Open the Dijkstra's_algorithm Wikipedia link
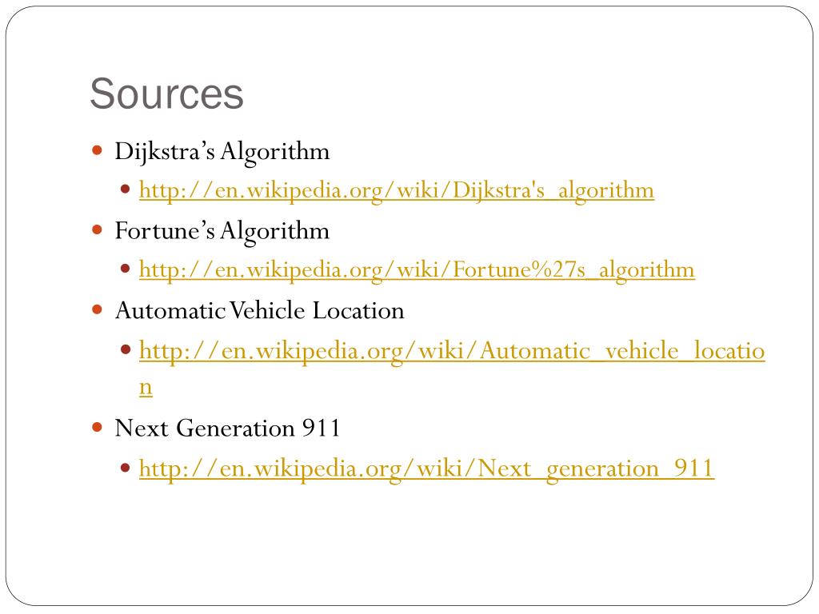 tap(397, 190)
